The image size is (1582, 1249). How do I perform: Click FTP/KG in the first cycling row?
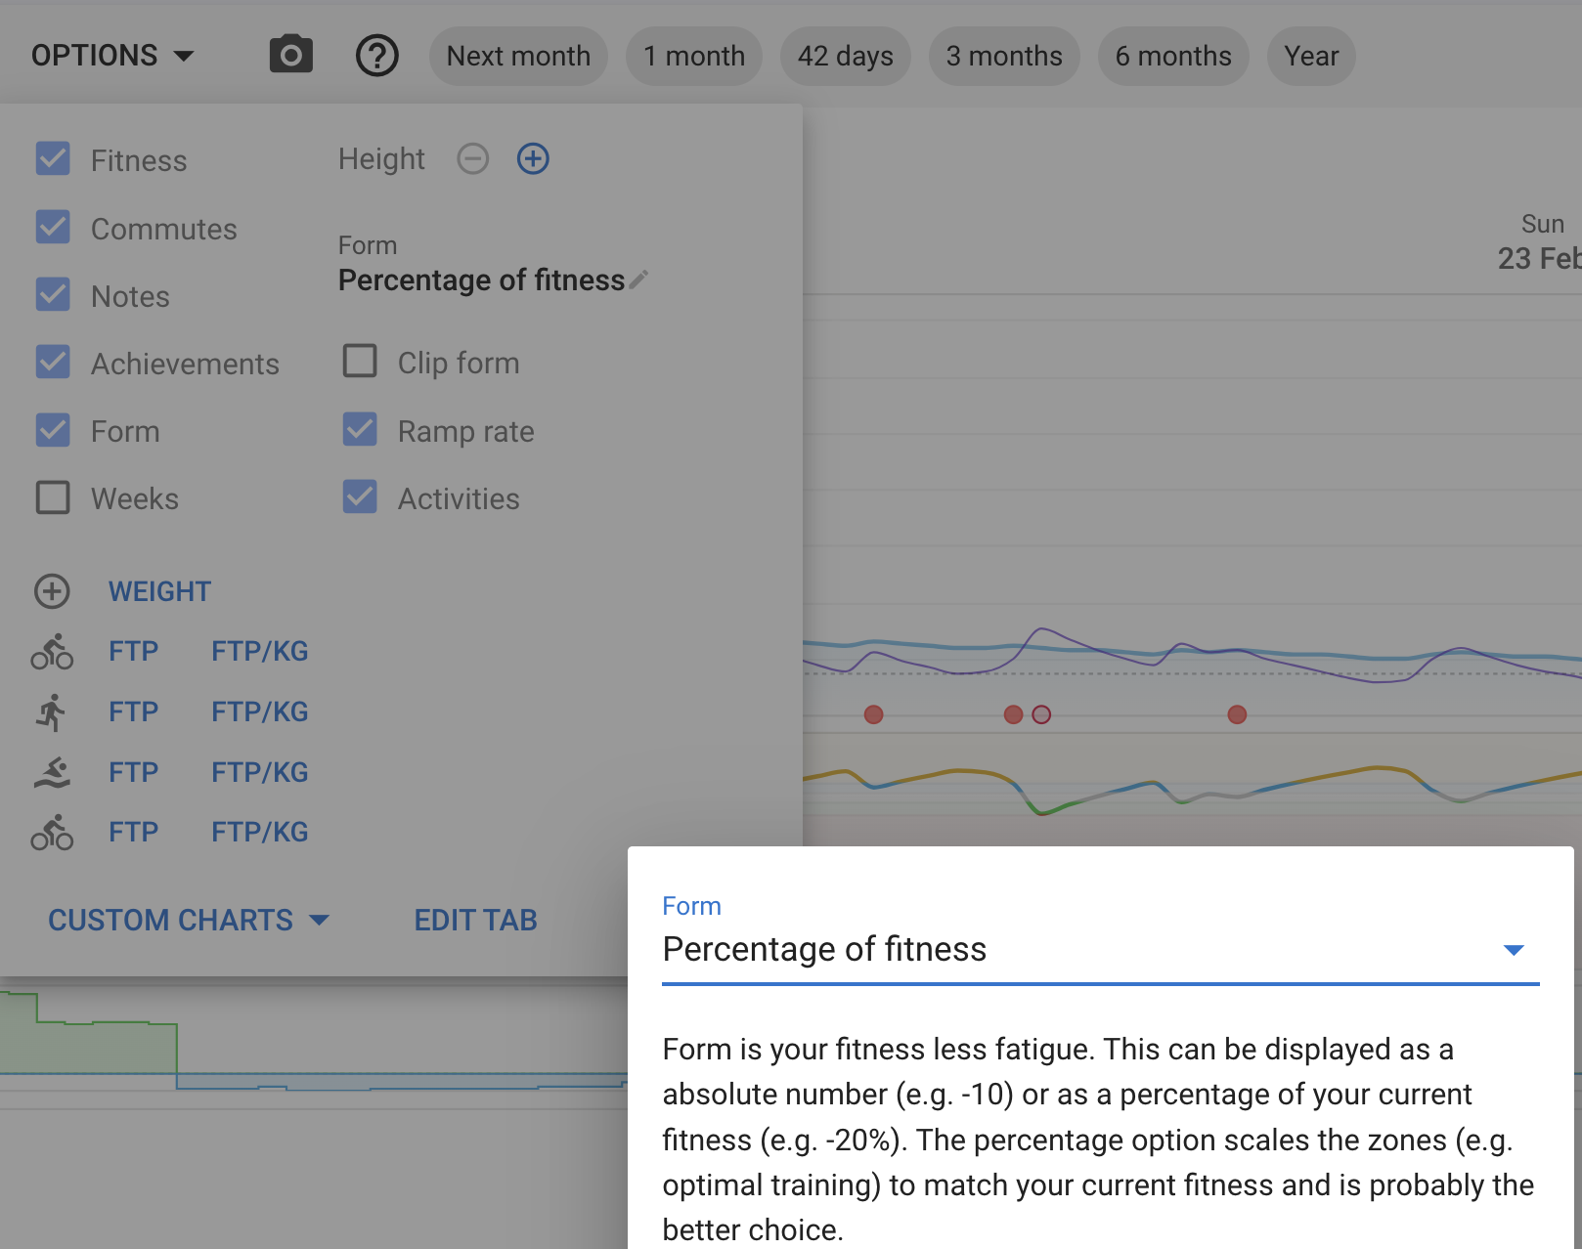point(260,651)
